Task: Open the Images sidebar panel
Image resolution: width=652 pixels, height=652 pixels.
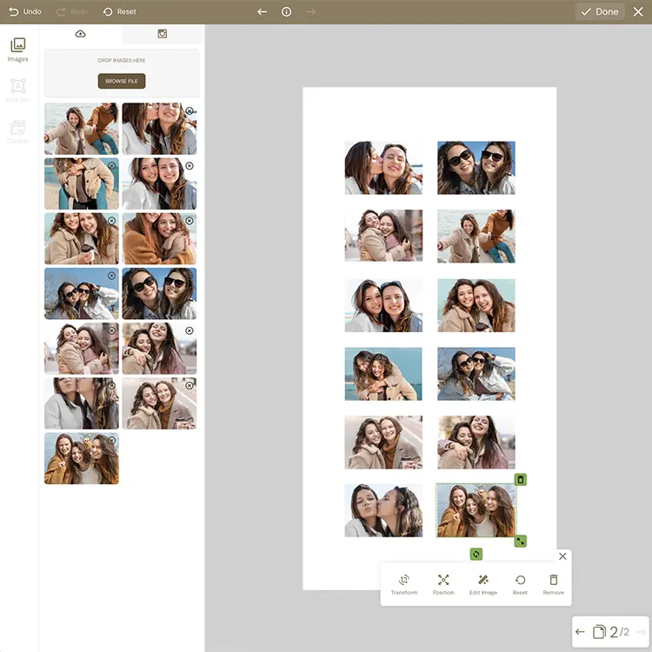Action: (x=18, y=50)
